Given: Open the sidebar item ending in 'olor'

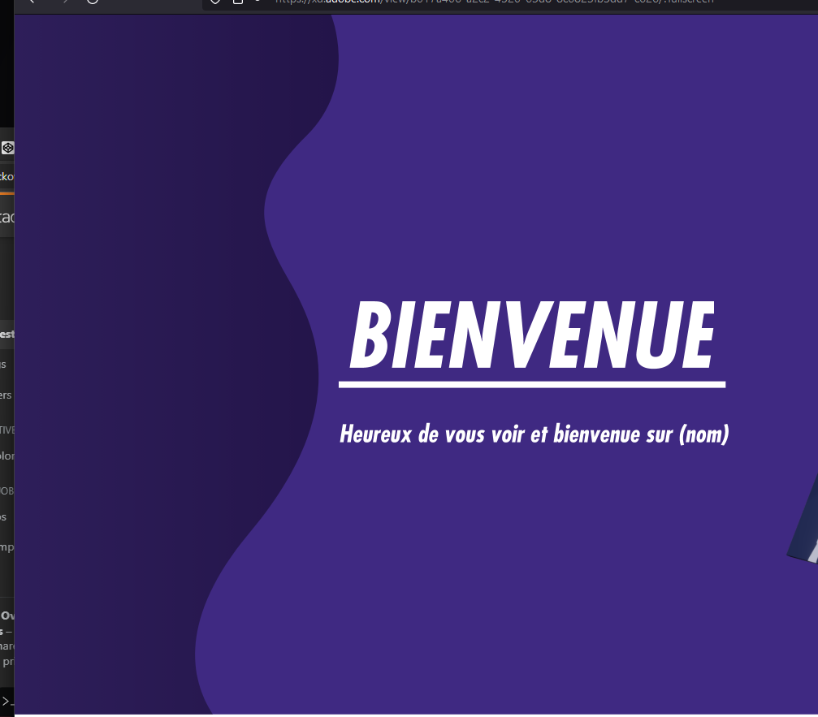Looking at the screenshot, I should (6, 456).
